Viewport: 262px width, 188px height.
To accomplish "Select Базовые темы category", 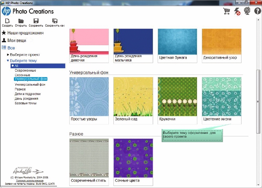I will pos(25,103).
